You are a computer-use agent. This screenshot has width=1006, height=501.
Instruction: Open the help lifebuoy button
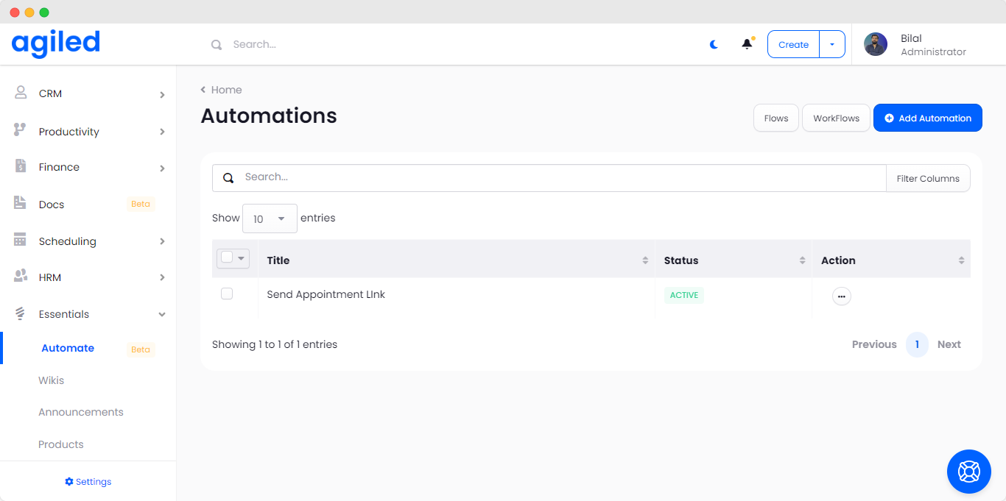[x=968, y=471]
